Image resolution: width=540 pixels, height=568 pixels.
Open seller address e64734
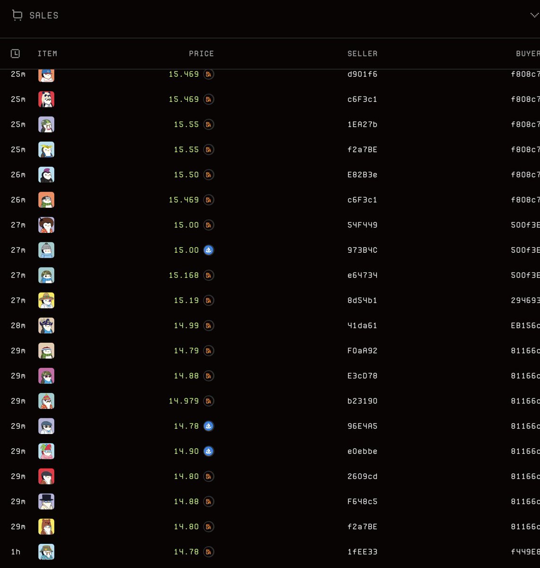coord(363,275)
